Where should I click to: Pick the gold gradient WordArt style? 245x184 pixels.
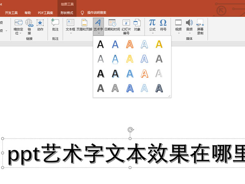tap(159, 44)
